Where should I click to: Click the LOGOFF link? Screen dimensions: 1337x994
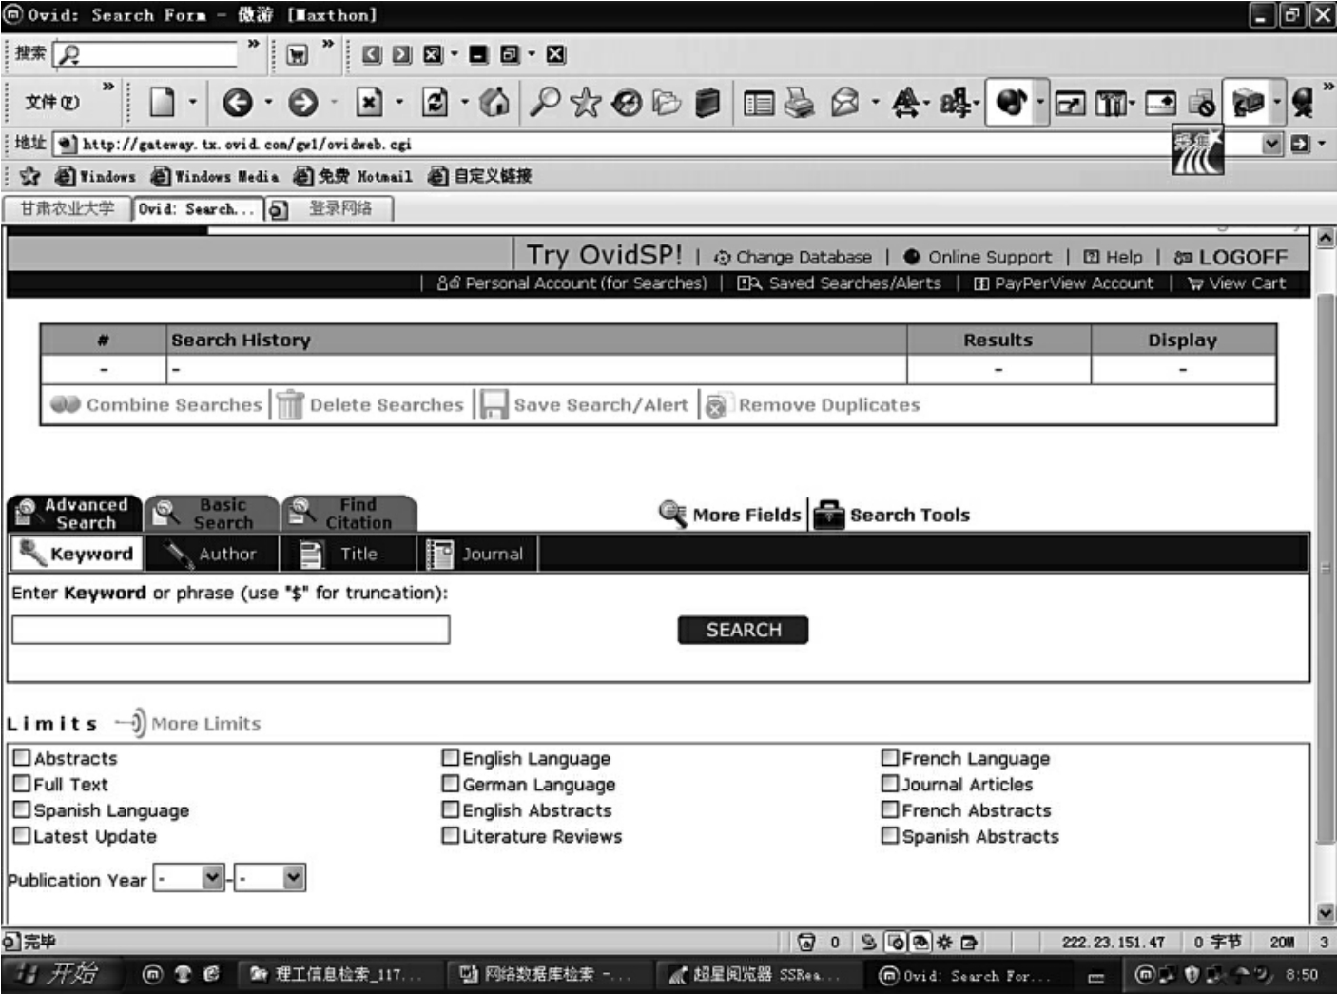(1231, 257)
